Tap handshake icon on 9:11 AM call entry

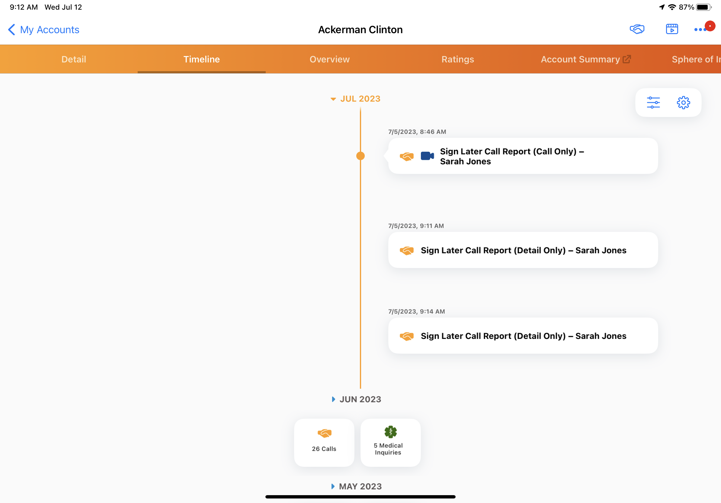pyautogui.click(x=406, y=250)
